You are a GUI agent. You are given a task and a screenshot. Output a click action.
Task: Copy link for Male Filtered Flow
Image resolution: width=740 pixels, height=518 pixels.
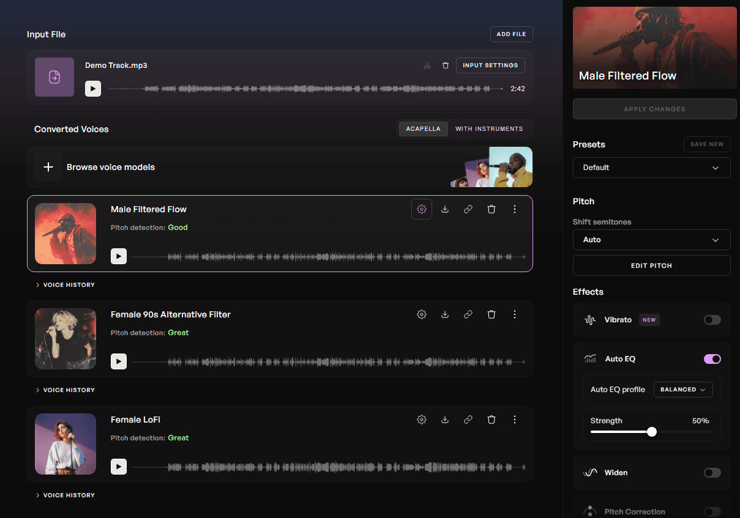pyautogui.click(x=468, y=209)
